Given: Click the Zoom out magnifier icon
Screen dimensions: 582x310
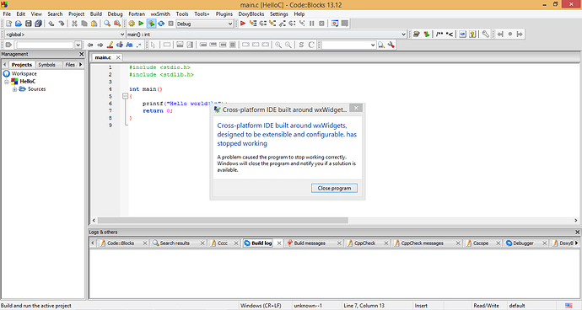Looking at the screenshot, I should pyautogui.click(x=288, y=45).
